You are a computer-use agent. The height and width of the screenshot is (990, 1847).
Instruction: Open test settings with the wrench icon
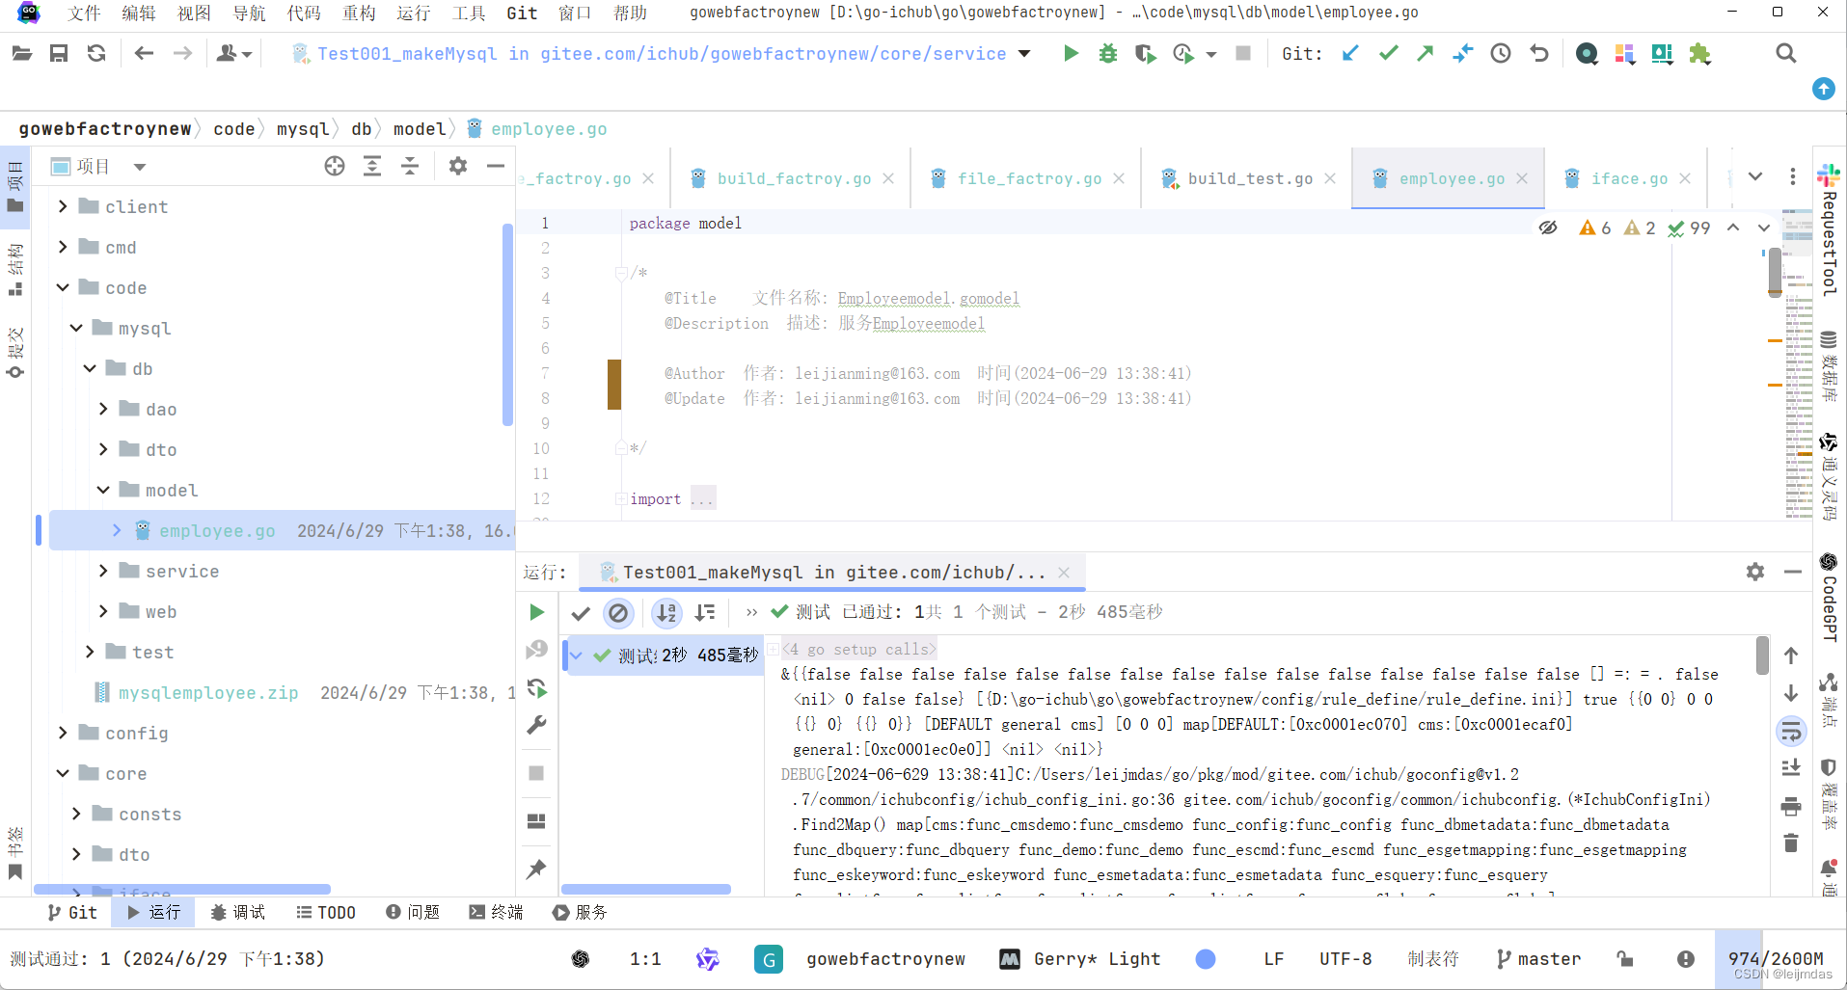point(537,725)
